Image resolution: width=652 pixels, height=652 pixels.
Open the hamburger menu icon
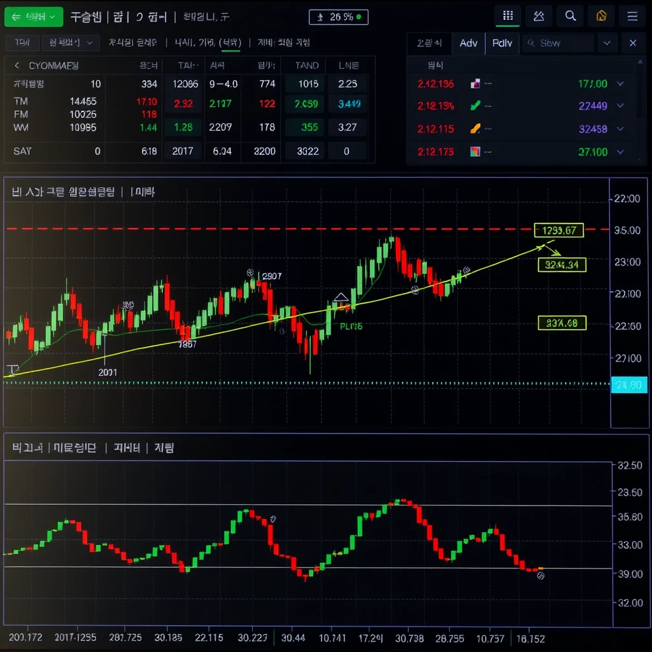tap(632, 17)
